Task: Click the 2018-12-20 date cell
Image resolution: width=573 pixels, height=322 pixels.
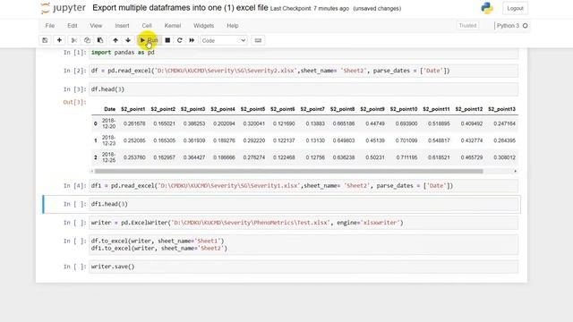Action: [x=109, y=123]
